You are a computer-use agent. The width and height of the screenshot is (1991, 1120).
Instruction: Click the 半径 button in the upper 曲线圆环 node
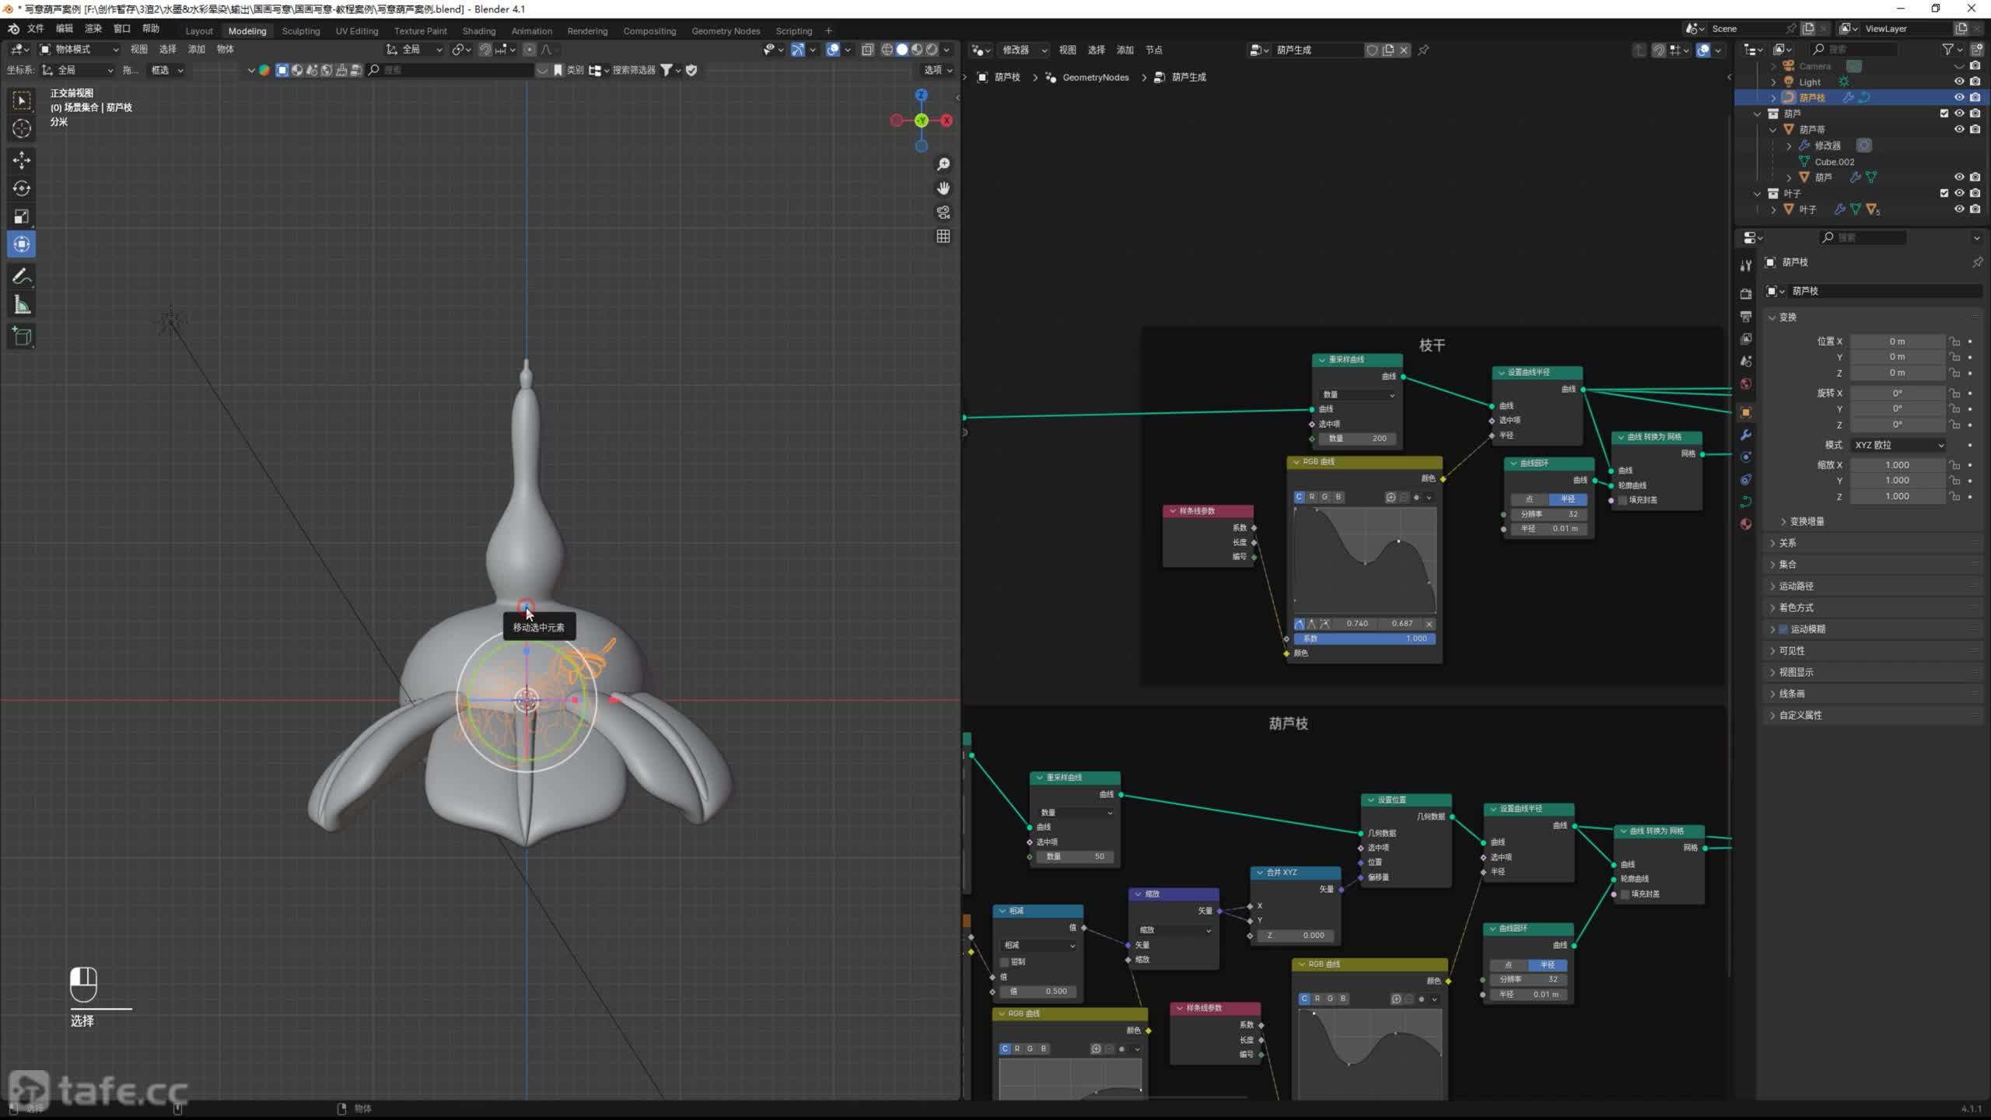[x=1567, y=499]
